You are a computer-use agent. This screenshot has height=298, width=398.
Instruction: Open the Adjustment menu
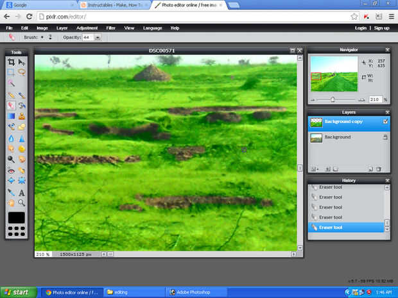click(87, 28)
